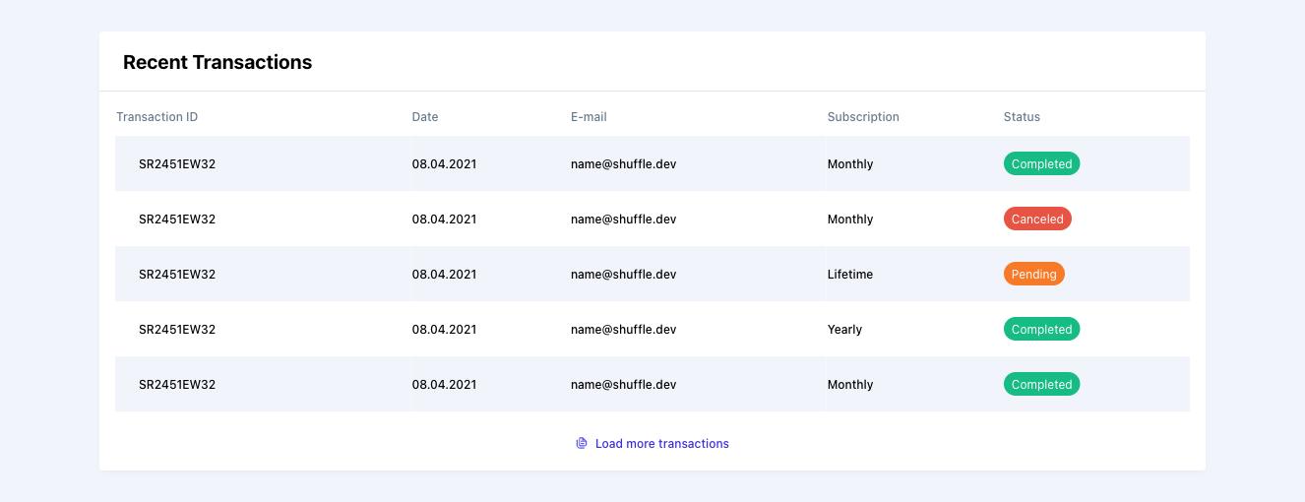Click the Yearly subscription cell

pyautogui.click(x=844, y=330)
